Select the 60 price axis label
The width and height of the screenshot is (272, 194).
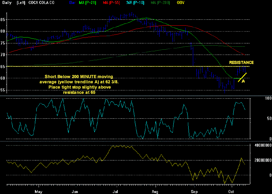point(3,78)
